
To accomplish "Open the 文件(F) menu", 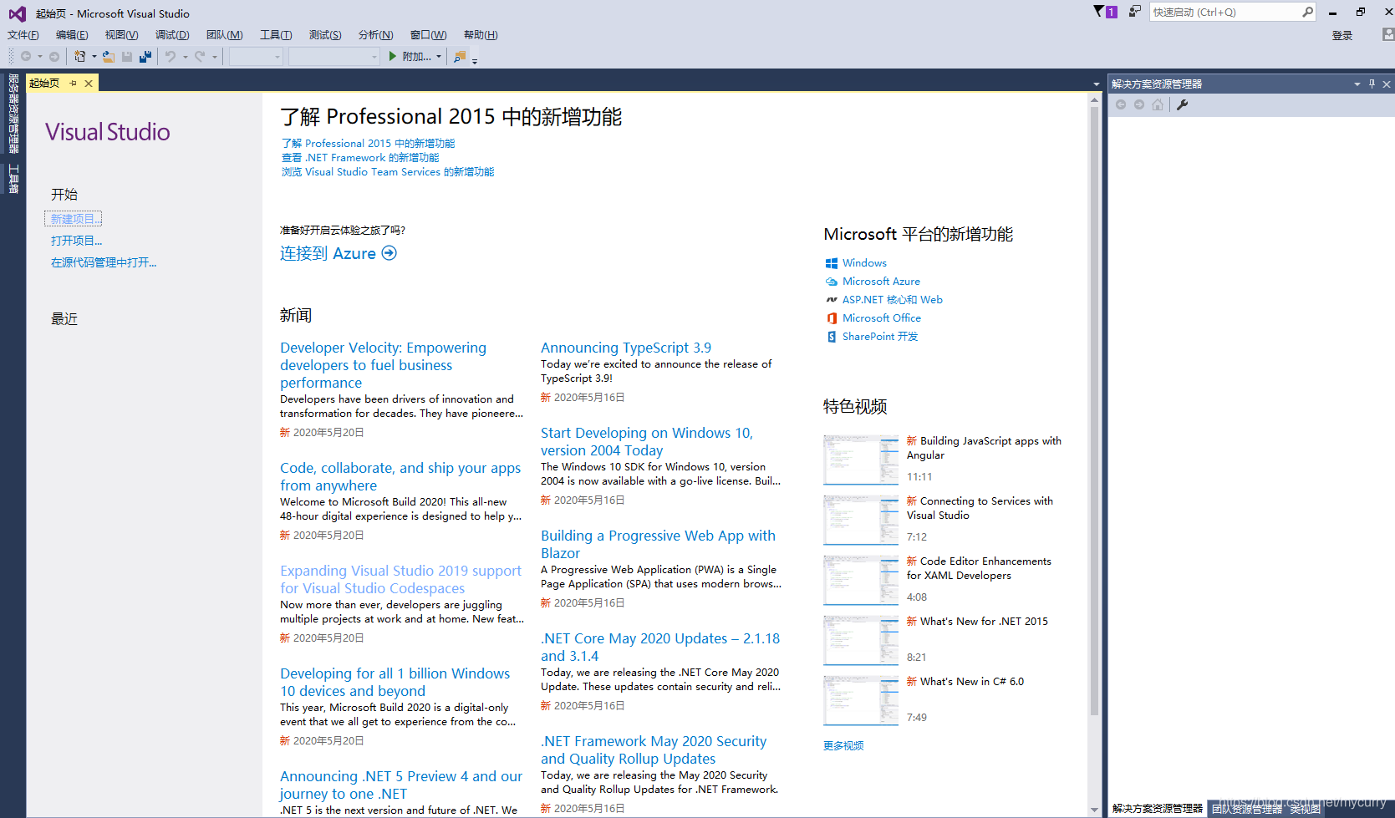I will pos(23,35).
